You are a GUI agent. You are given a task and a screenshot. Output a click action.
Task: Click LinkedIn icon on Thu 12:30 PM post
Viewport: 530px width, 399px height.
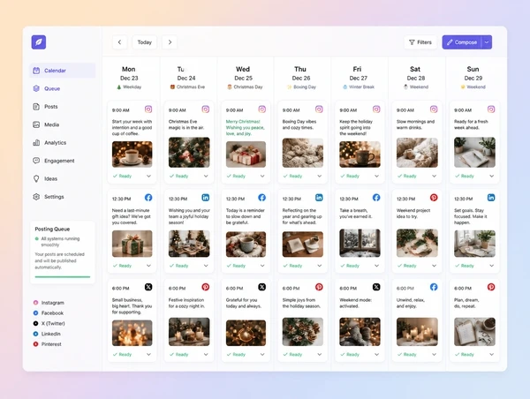319,198
